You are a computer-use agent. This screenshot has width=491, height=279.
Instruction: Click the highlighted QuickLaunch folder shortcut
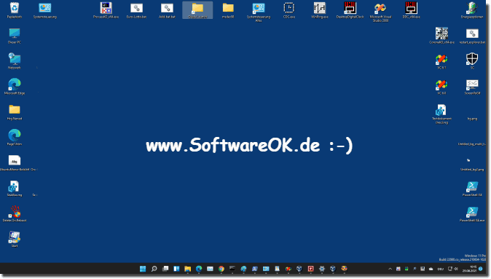(197, 9)
